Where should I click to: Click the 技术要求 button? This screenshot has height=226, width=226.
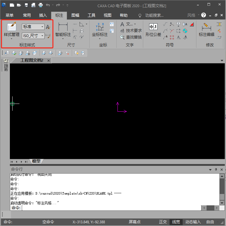131,31
